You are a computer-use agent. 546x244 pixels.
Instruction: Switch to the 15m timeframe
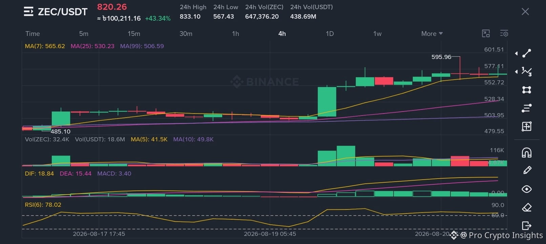pos(134,34)
